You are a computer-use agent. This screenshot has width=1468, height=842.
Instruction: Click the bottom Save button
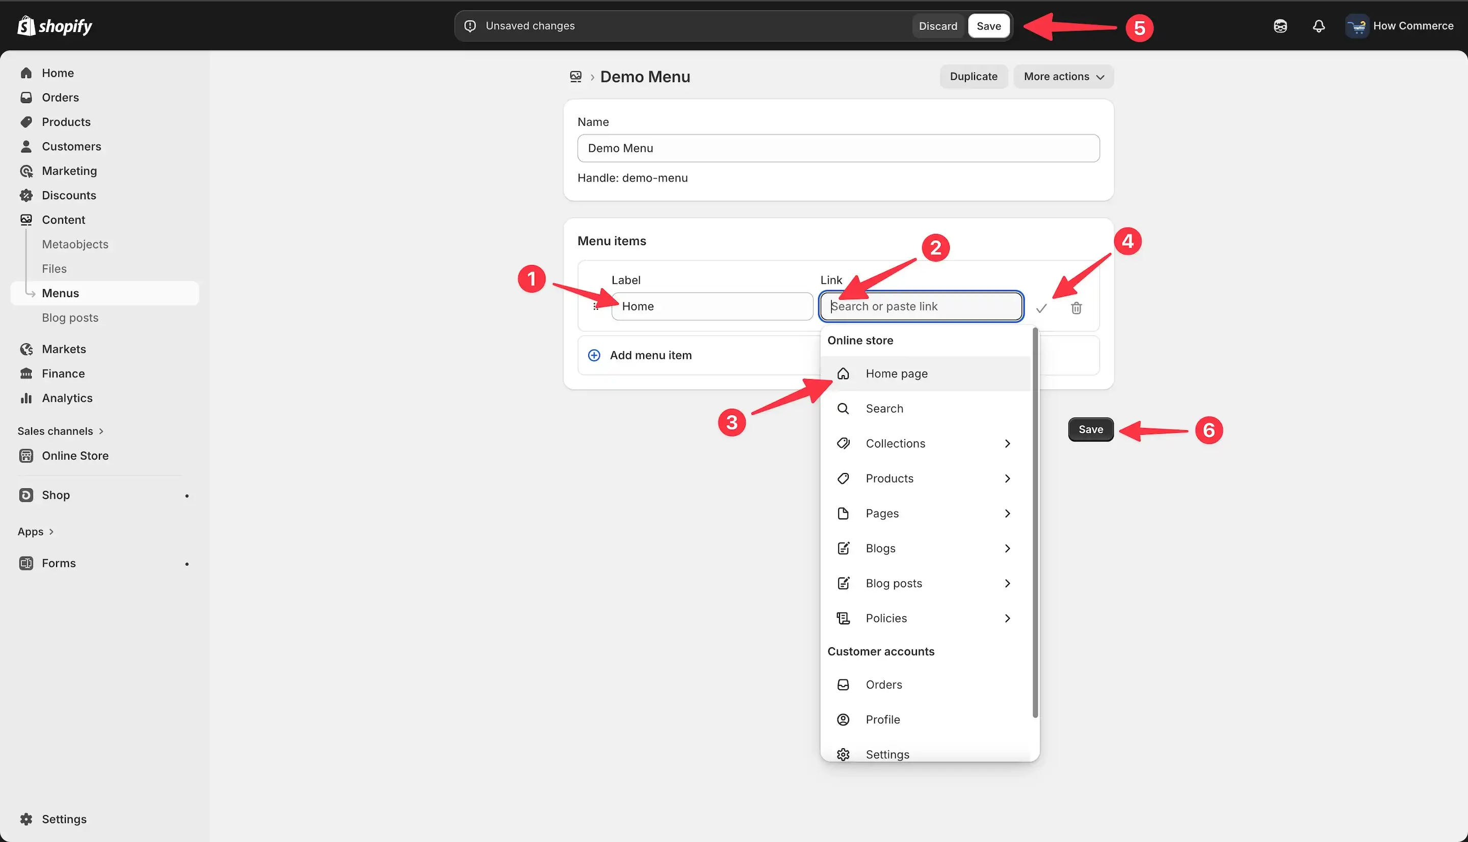coord(1090,430)
